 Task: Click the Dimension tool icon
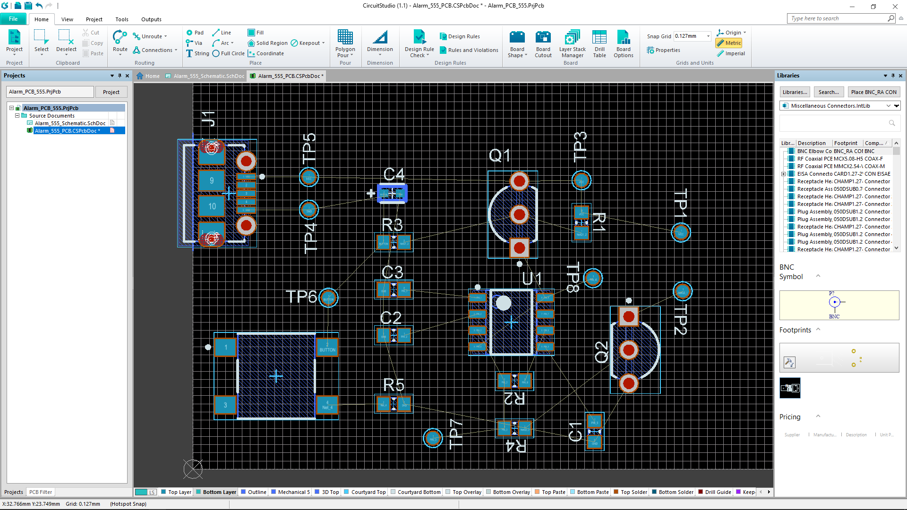tap(380, 38)
